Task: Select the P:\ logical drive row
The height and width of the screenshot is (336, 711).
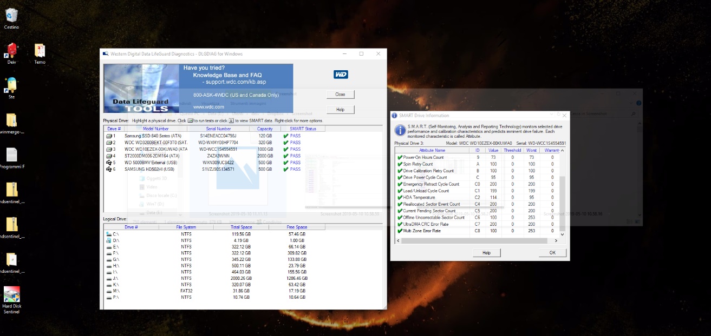Action: [x=215, y=297]
